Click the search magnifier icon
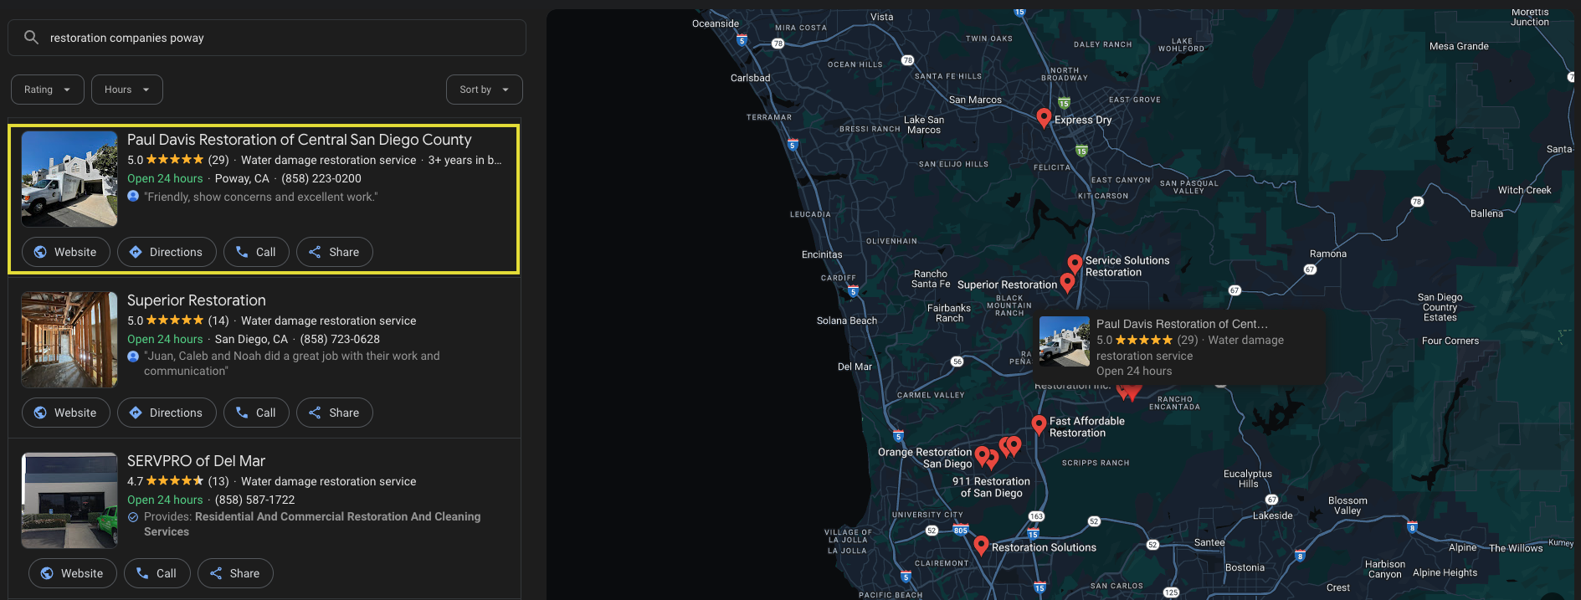The height and width of the screenshot is (600, 1581). (x=31, y=38)
